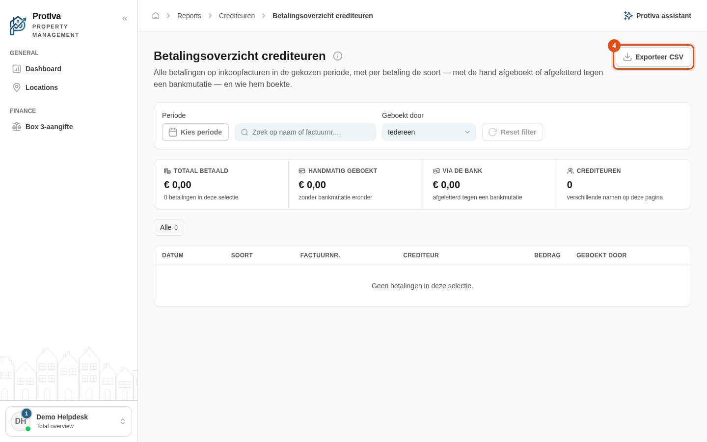Click the Crediteuren people icon
The width and height of the screenshot is (707, 442).
coord(571,171)
